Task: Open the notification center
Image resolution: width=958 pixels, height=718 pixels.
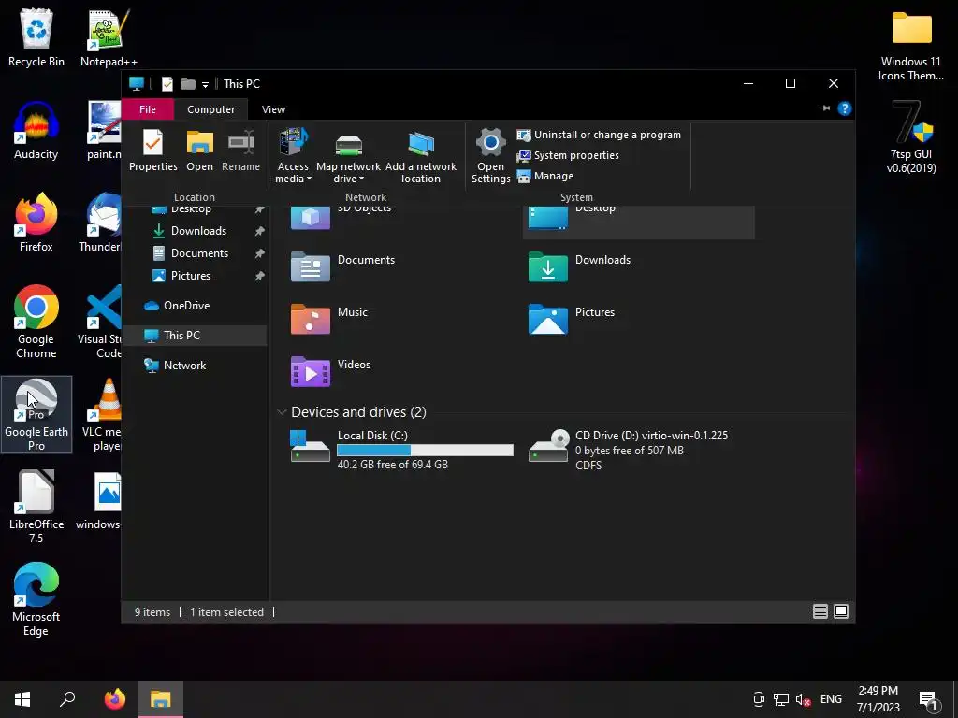Action: click(x=928, y=700)
